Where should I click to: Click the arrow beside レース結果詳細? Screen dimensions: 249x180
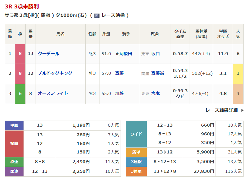(242, 110)
